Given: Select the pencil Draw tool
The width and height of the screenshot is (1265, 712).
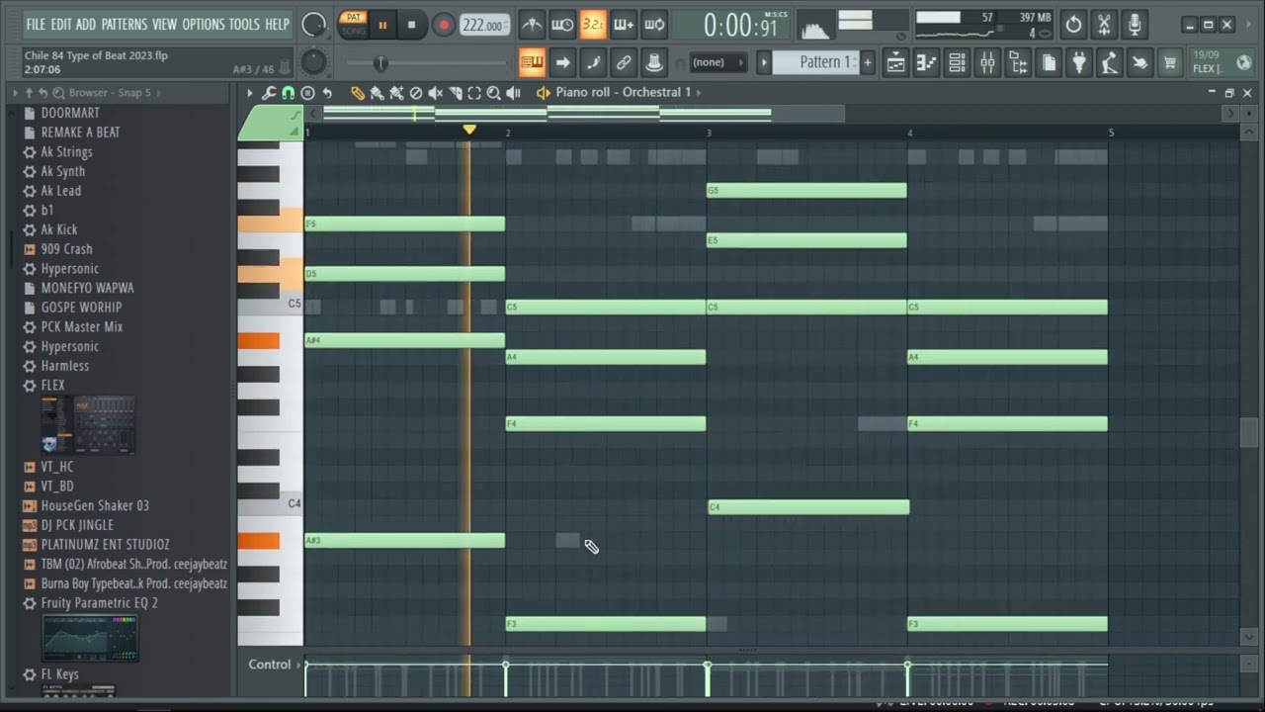Looking at the screenshot, I should coord(358,93).
